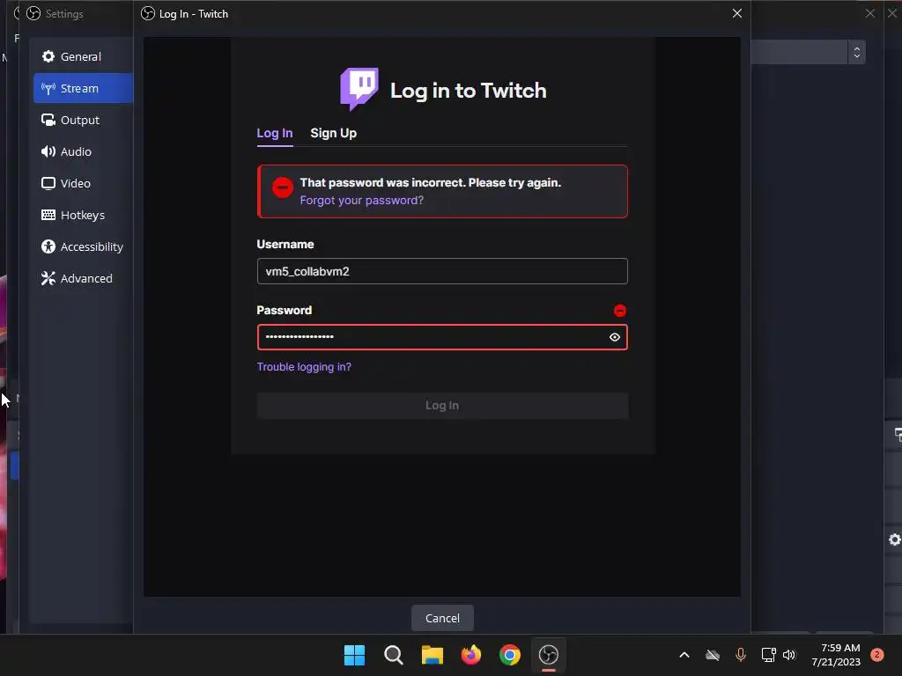
Task: Click the 'That password was incorrect' message
Action: click(430, 183)
